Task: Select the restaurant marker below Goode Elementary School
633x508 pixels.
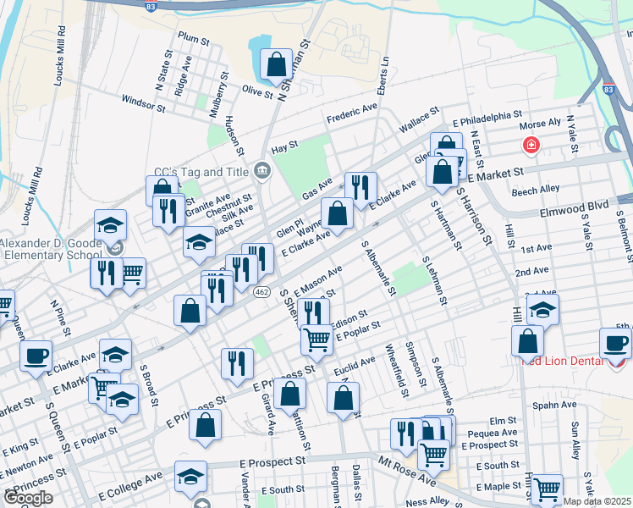Action: pyautogui.click(x=107, y=273)
